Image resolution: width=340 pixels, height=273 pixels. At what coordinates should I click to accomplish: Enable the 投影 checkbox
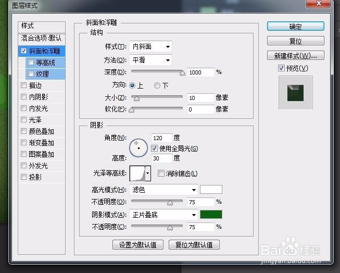pyautogui.click(x=23, y=177)
